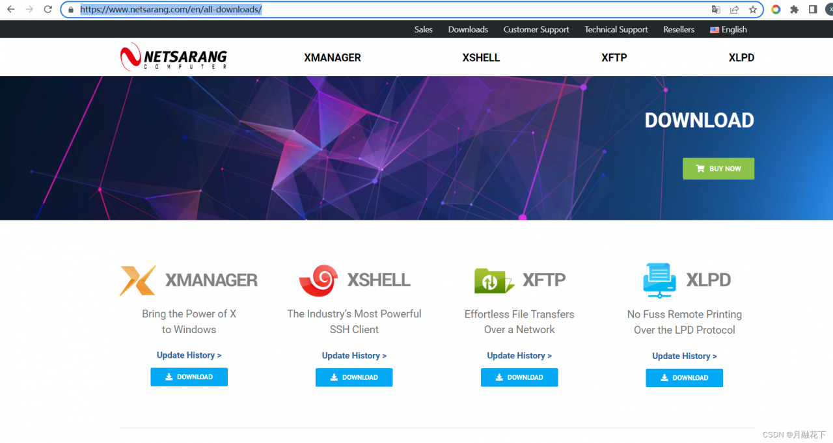Click the green Xftp folder icon
This screenshot has height=443, width=833.
(495, 280)
